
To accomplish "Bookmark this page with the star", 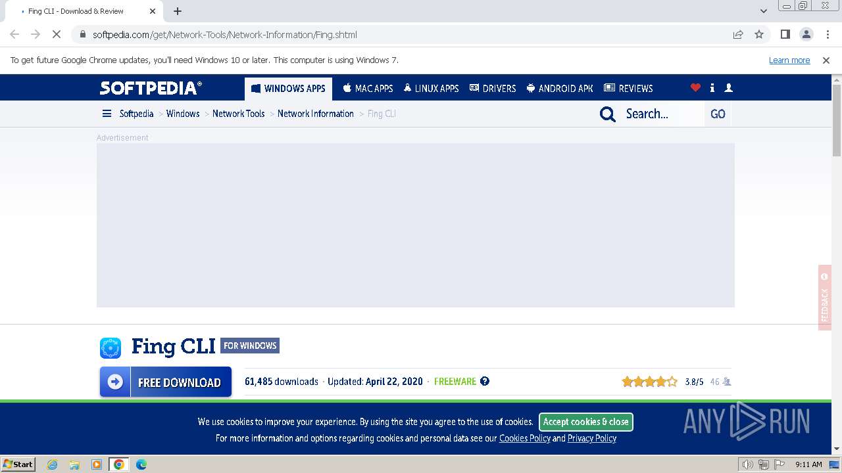I will tap(759, 34).
